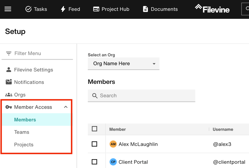Screen dimensions: 249x168
Task: Click the Client Portal CP avatar
Action: [113, 162]
